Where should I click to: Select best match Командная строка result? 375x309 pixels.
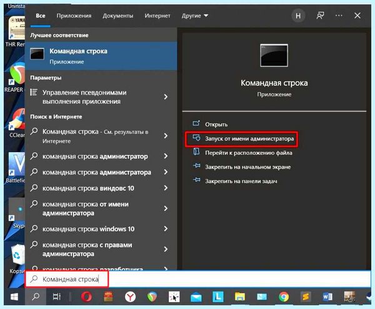(x=101, y=56)
